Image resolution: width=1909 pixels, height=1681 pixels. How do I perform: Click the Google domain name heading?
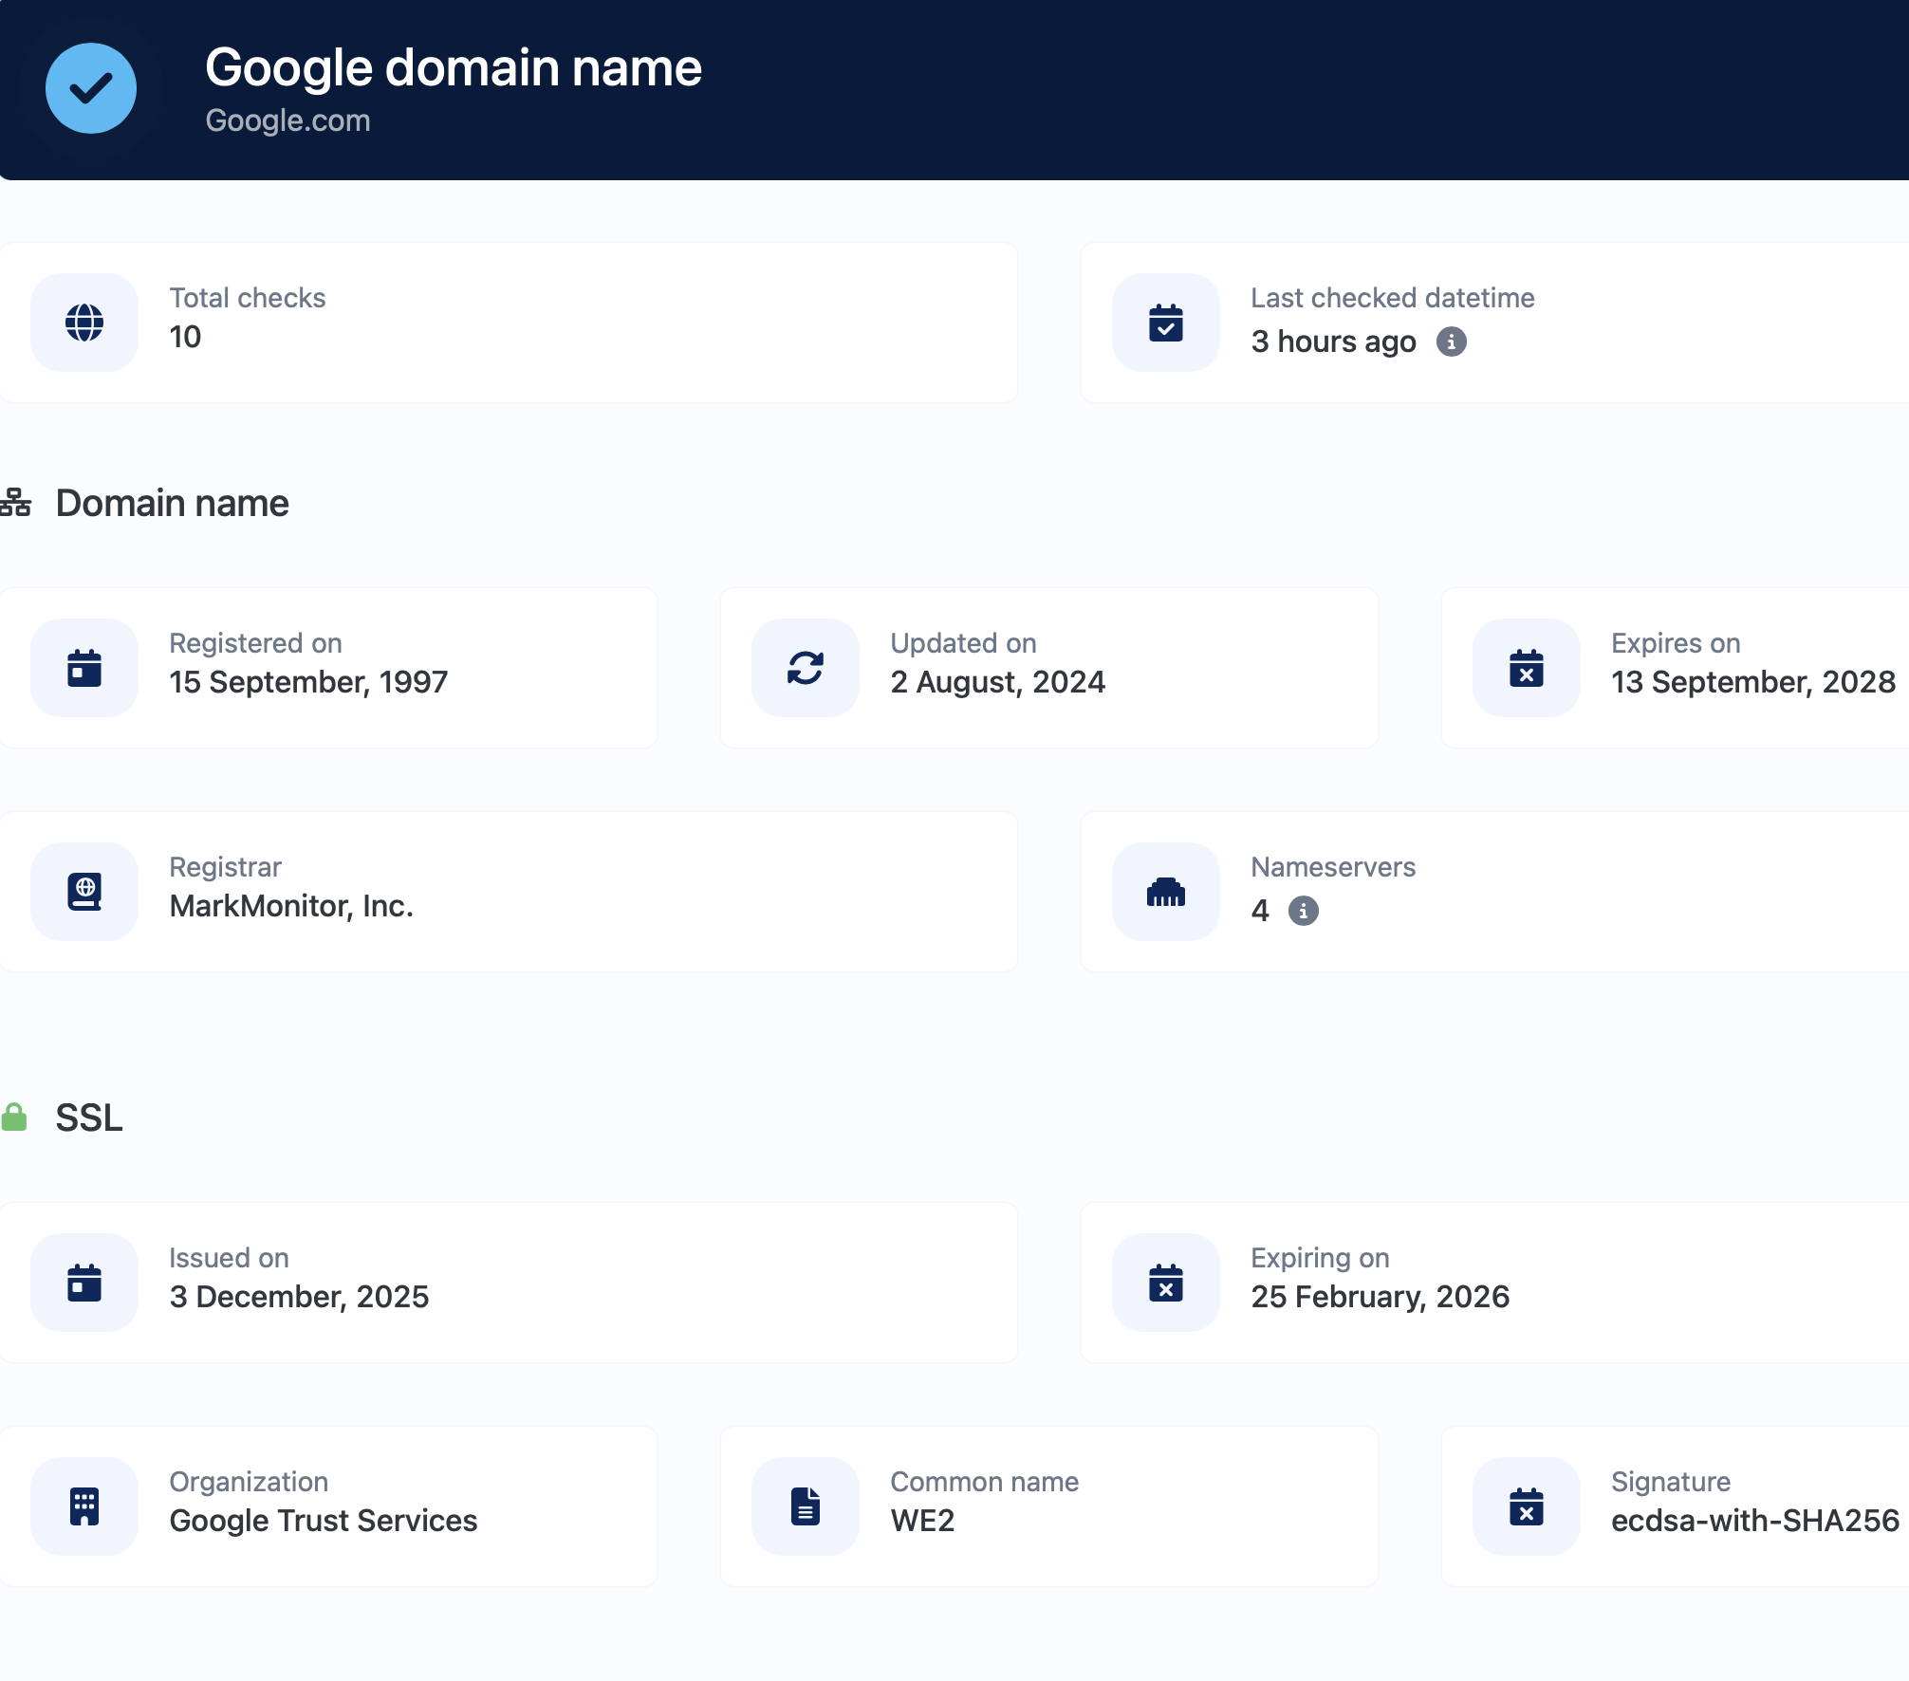pyautogui.click(x=453, y=67)
